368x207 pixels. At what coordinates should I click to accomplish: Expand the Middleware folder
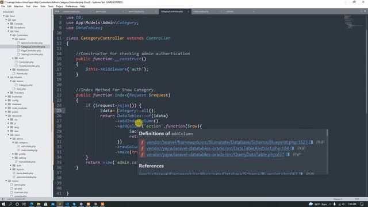click(x=11, y=70)
